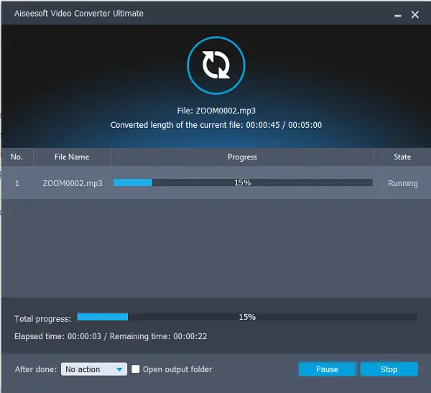Pause the conversion
Screen dimensions: 431x393
click(x=327, y=369)
